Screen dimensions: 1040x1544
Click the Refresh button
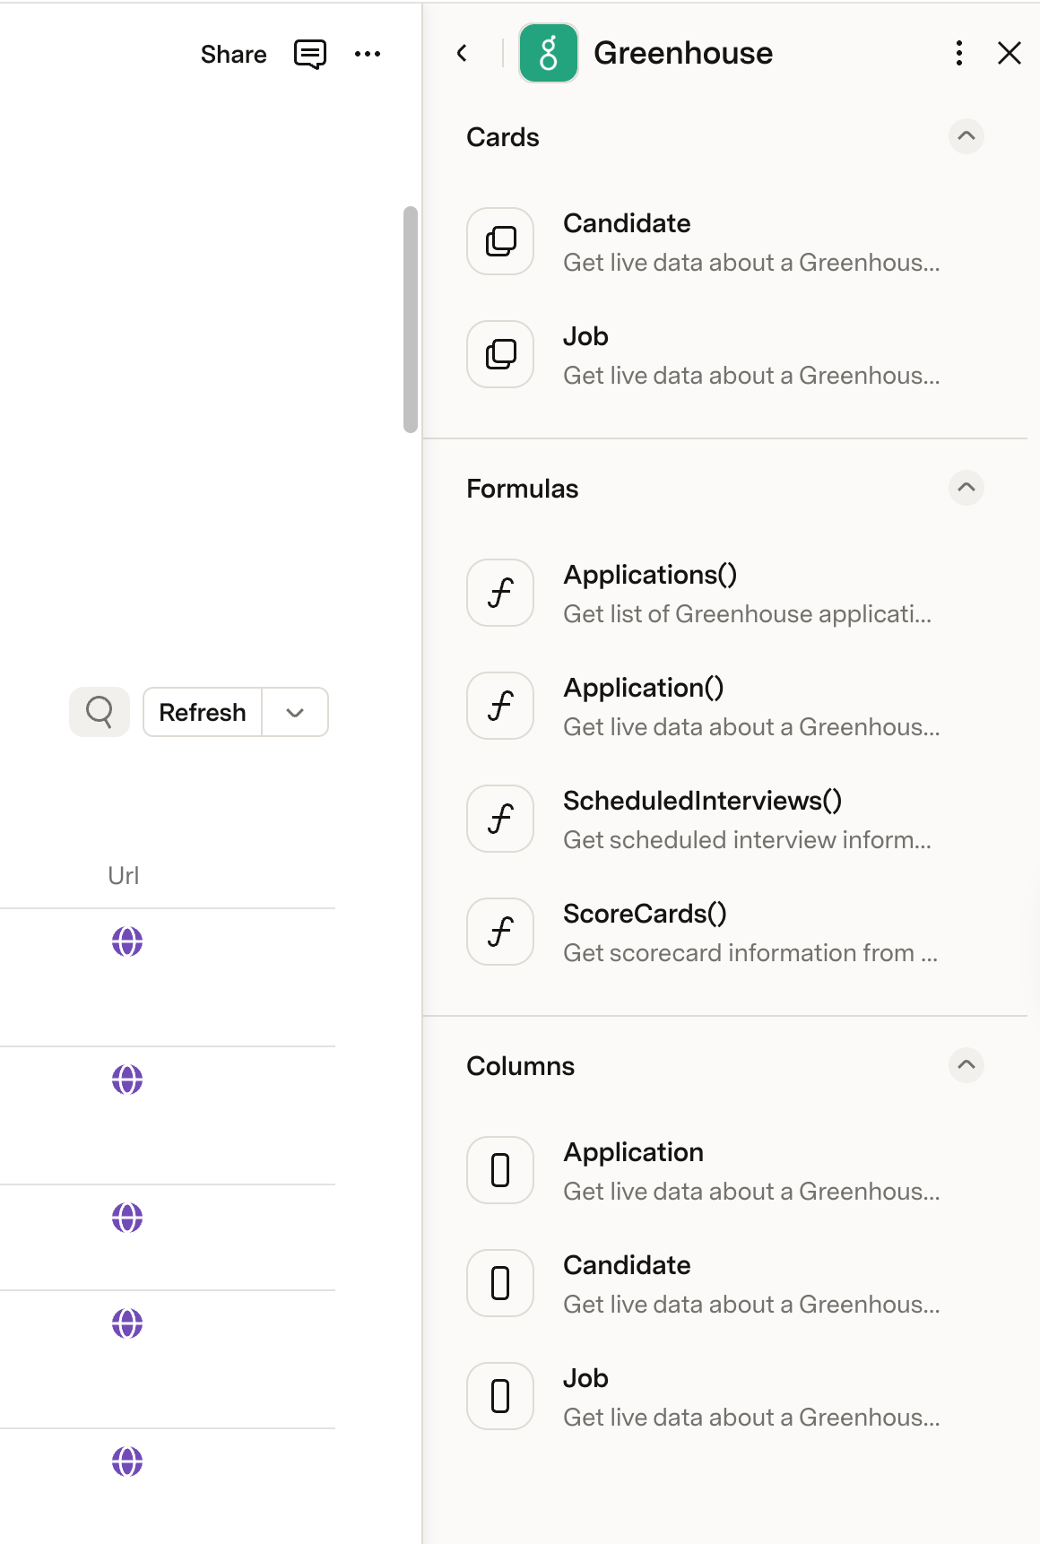(x=203, y=712)
